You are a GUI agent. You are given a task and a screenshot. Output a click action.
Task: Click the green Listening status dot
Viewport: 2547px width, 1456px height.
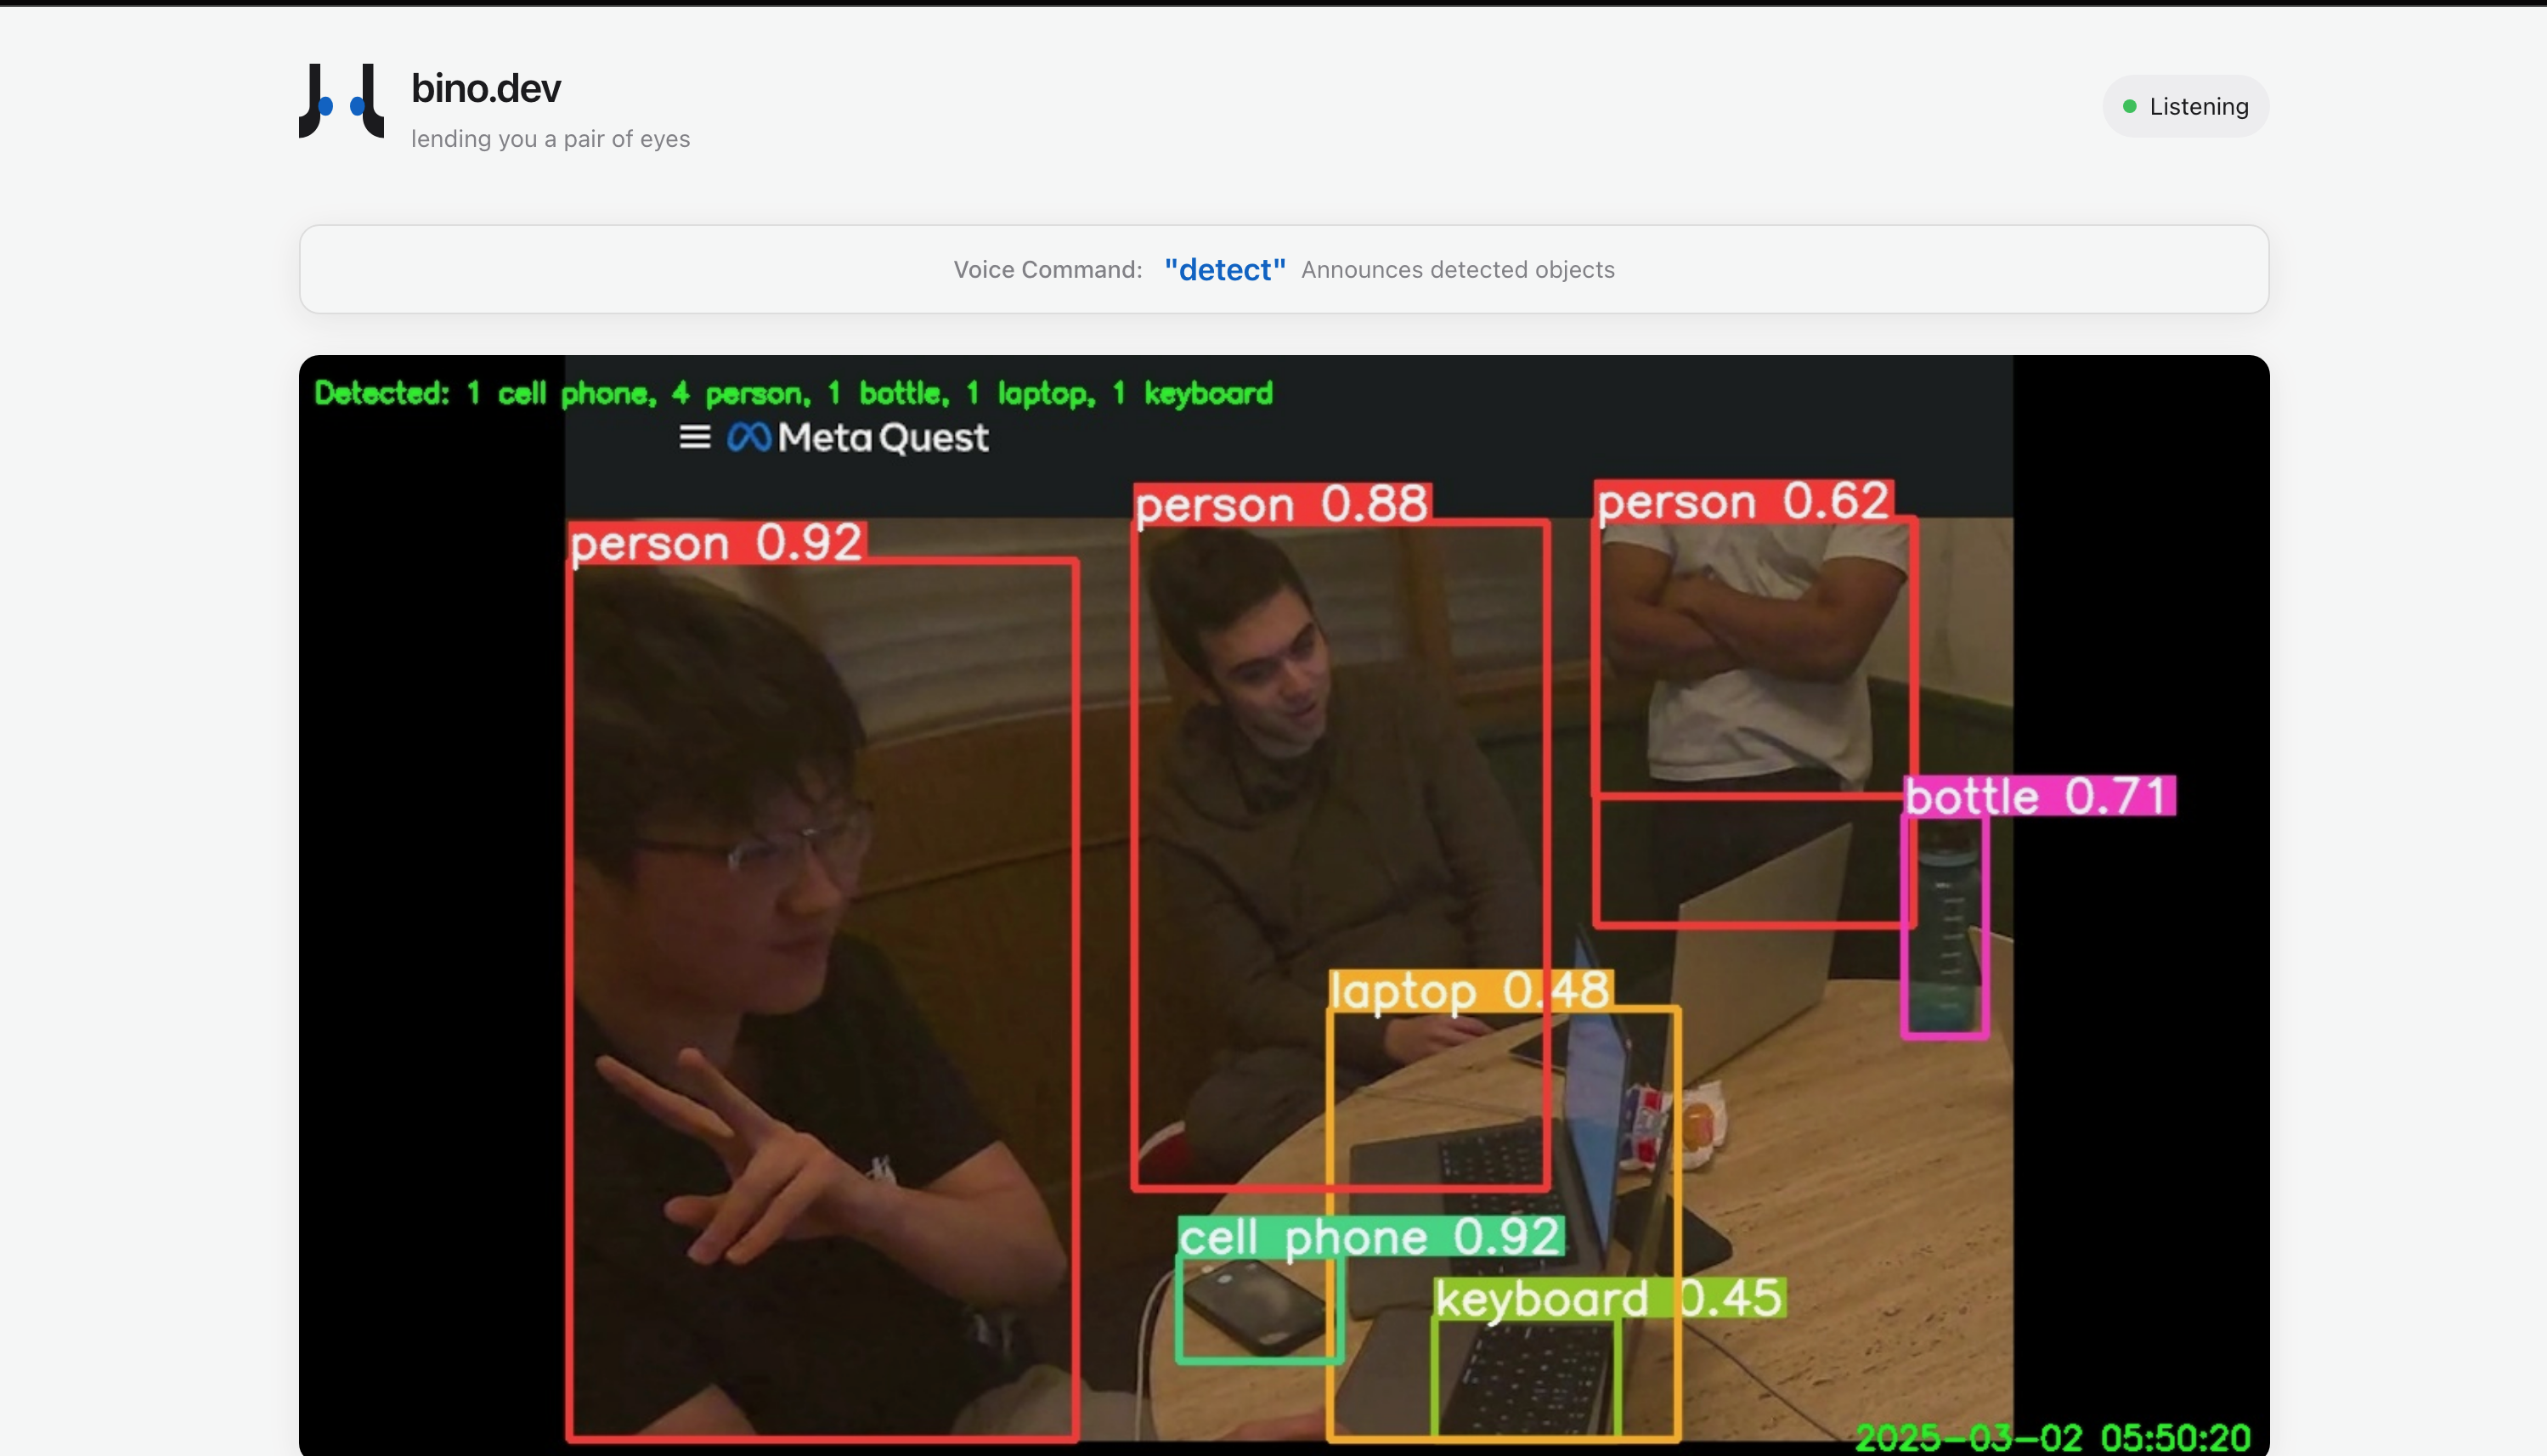pos(2129,106)
